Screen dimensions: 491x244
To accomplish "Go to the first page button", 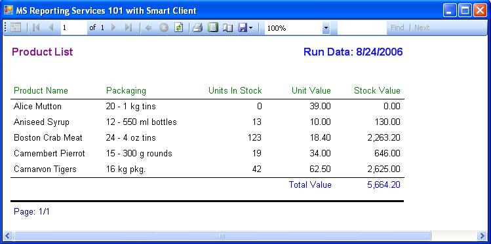I will point(36,28).
